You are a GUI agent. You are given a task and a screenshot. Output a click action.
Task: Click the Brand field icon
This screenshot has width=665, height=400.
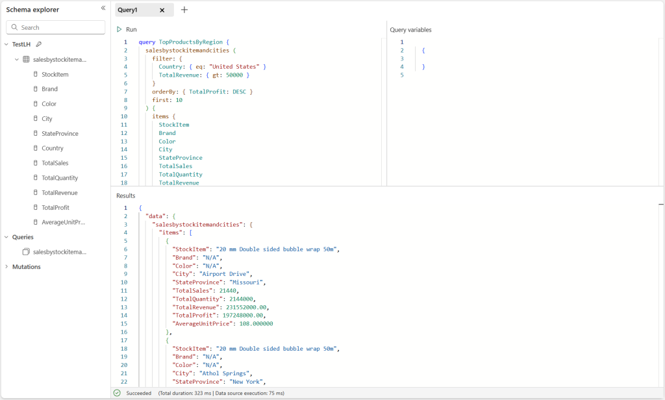click(x=37, y=89)
